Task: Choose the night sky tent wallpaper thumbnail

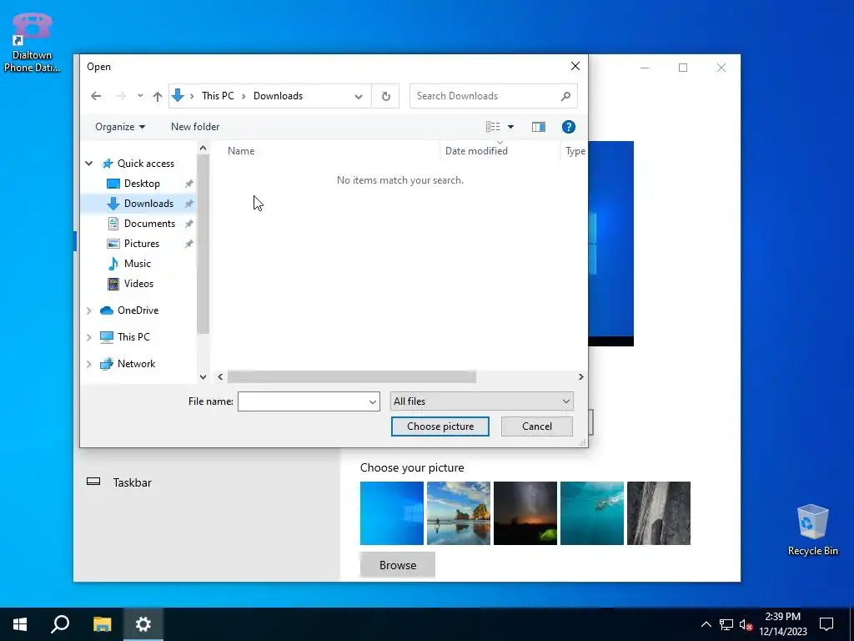Action: (x=525, y=513)
